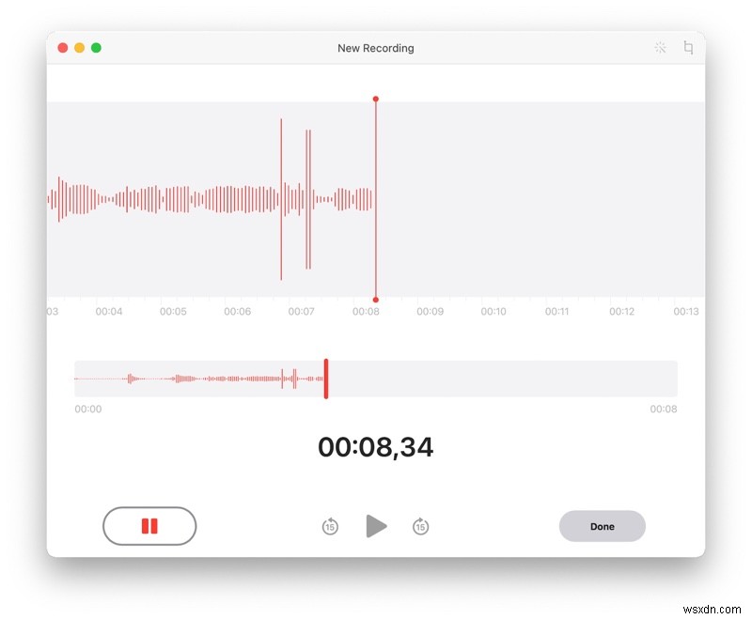Click the 00:08 overview end label

(664, 410)
